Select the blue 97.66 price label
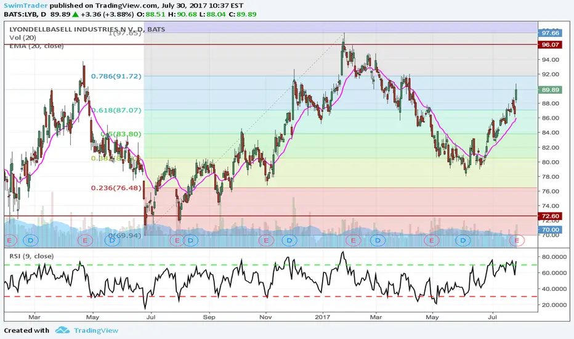 (550, 33)
